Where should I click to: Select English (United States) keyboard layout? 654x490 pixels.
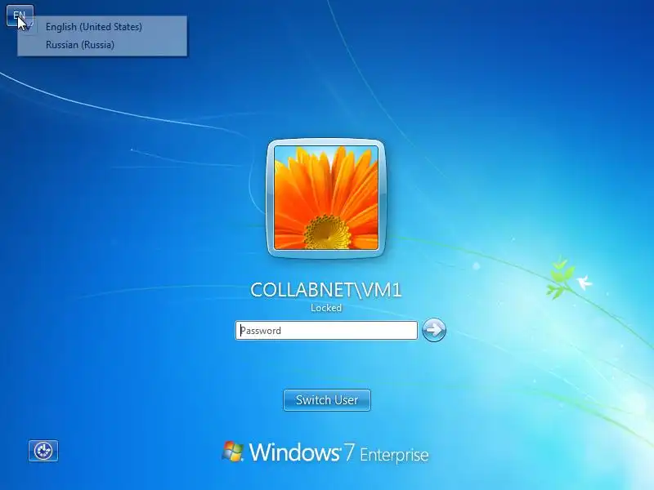coord(102,27)
